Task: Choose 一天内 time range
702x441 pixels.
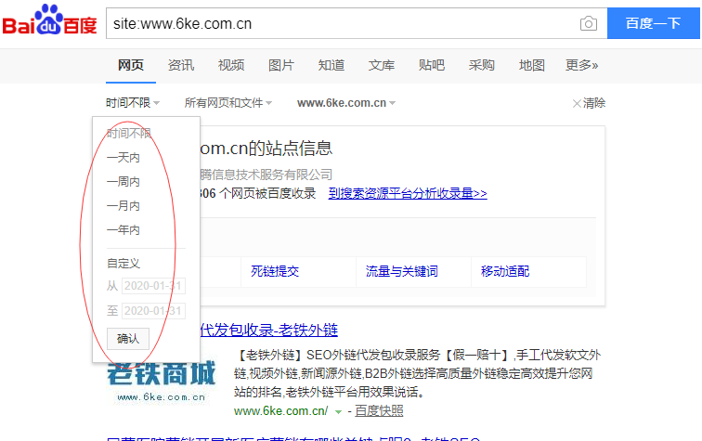Action: click(x=123, y=158)
